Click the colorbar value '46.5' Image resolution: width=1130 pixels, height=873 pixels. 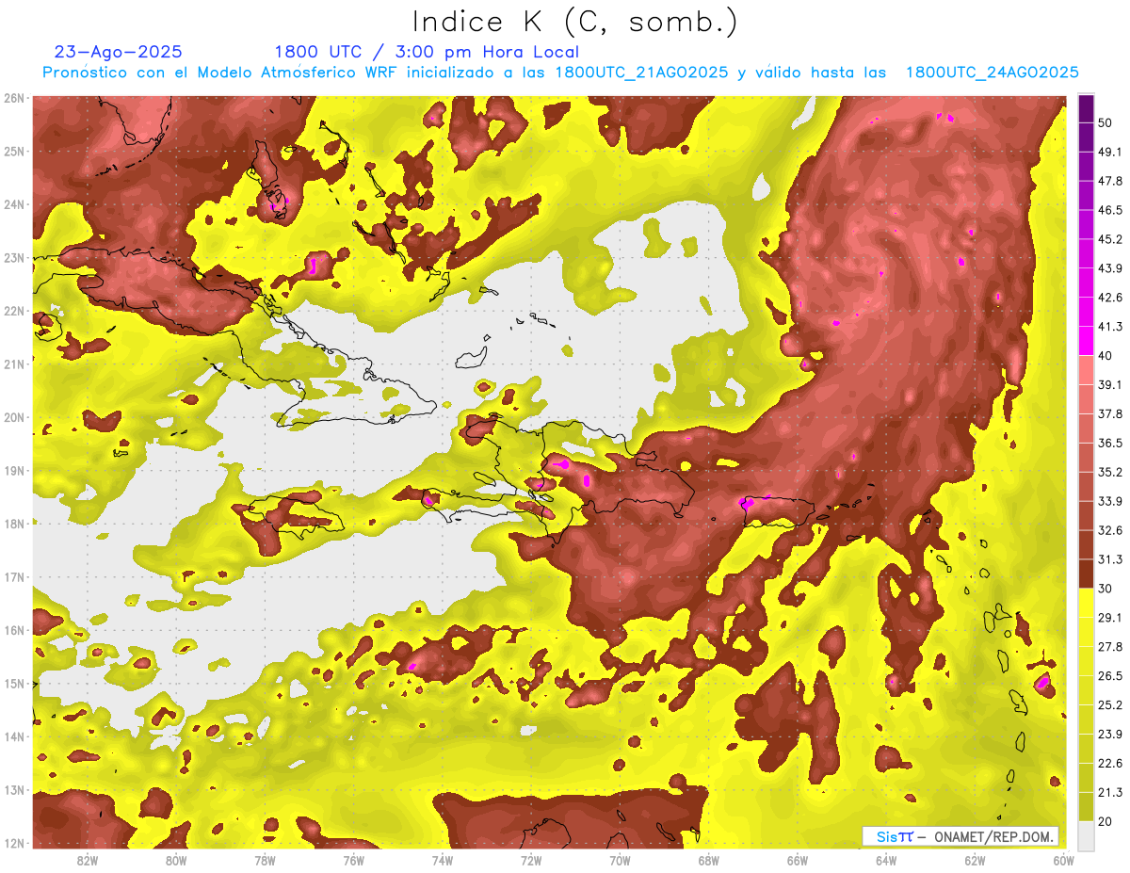(1109, 210)
